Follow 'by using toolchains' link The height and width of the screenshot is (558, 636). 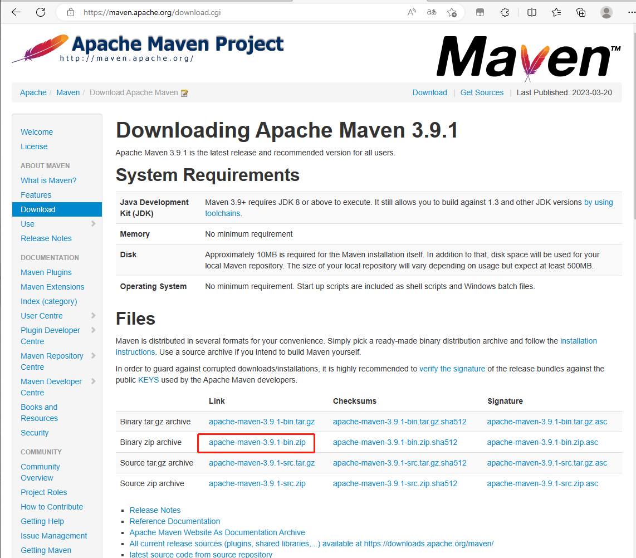pos(598,202)
